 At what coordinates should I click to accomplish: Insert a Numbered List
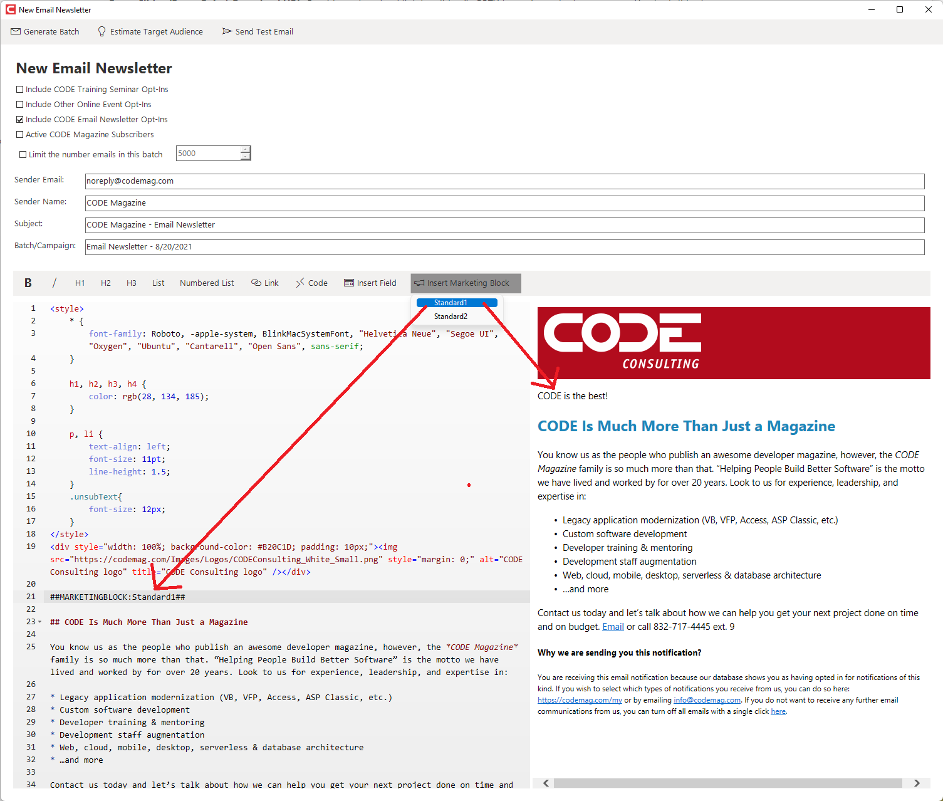coord(207,283)
